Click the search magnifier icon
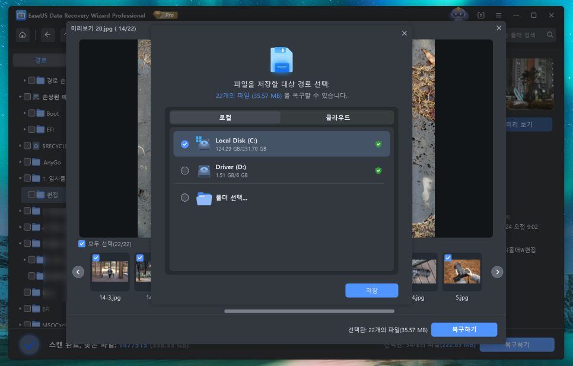 pyautogui.click(x=550, y=34)
